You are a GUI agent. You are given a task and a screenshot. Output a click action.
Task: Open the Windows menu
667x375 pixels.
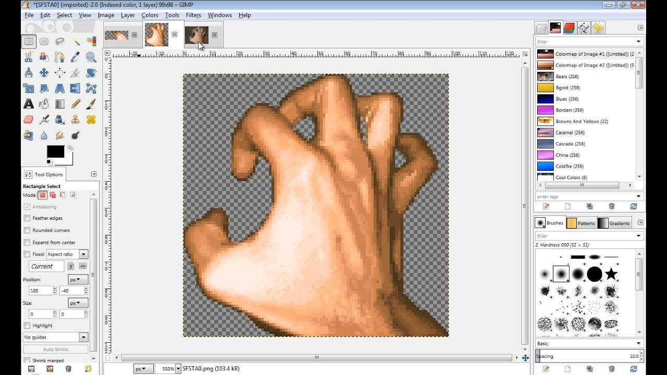220,15
